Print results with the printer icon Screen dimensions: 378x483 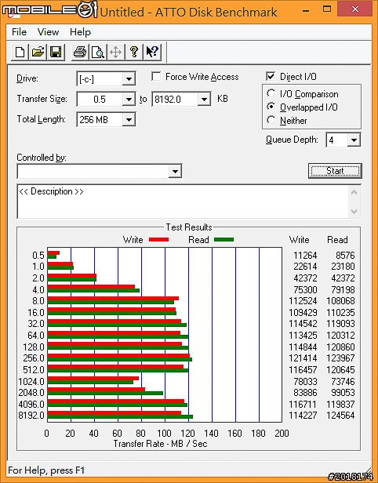[80, 52]
